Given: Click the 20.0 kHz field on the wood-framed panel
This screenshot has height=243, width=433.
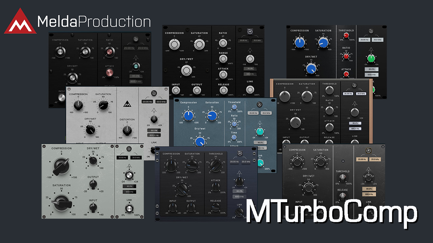Looking at the screenshot, I should [361, 93].
